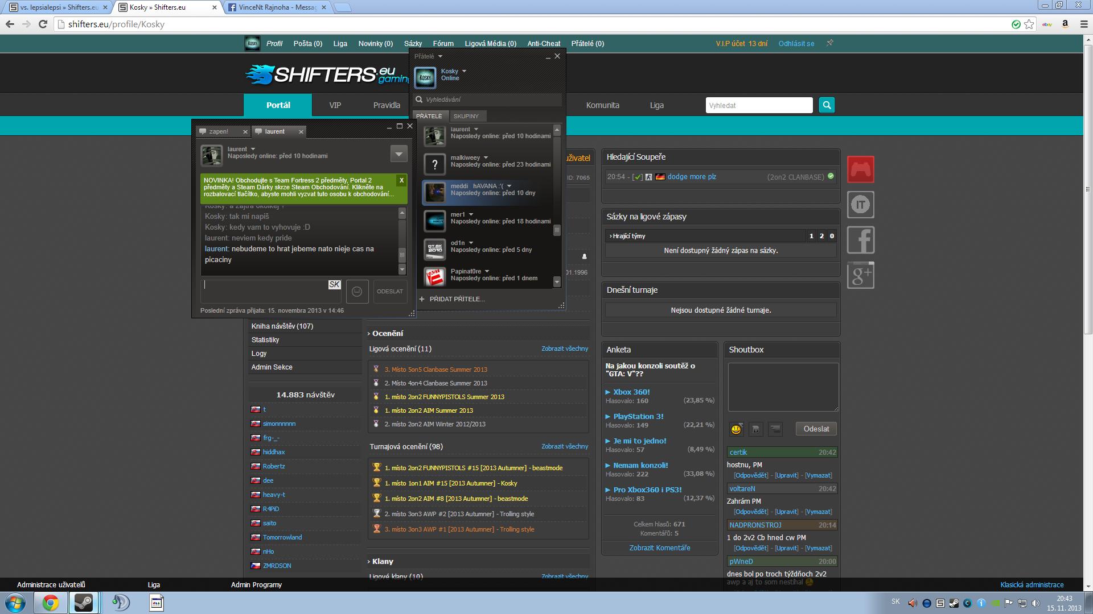Focus the Vyhledávání friends search field
Screen dimensions: 1093x614
tap(488, 99)
